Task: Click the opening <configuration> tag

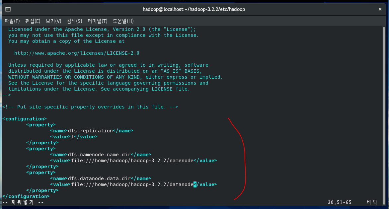Action: coord(25,119)
